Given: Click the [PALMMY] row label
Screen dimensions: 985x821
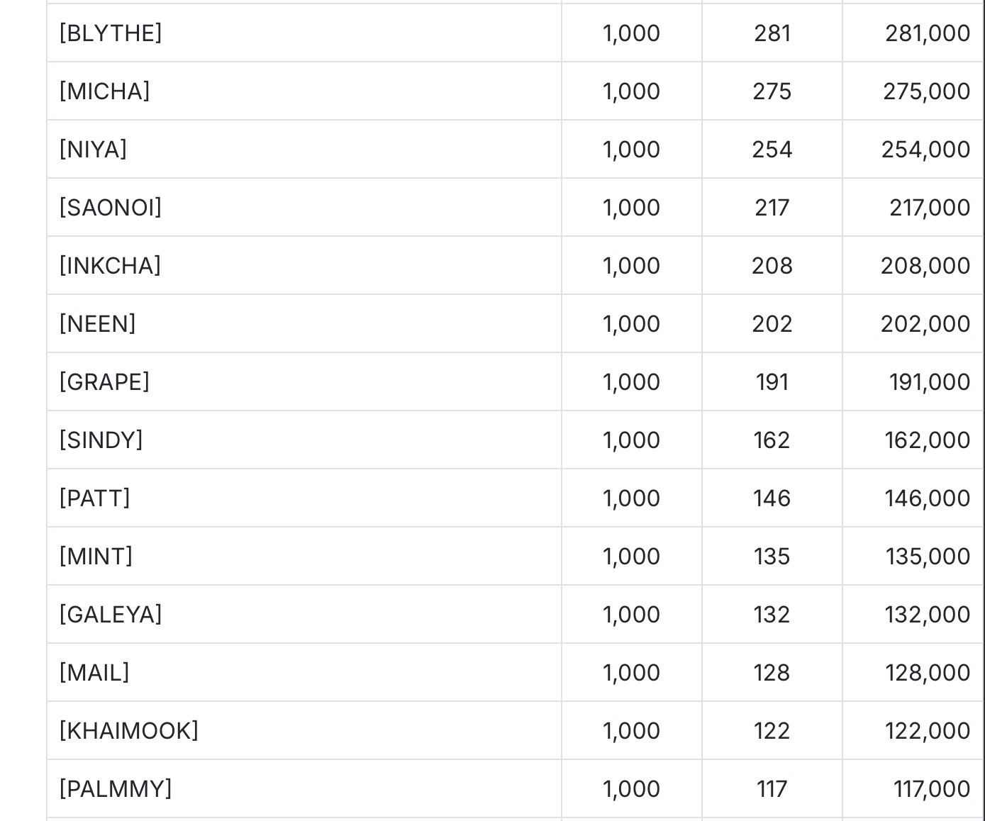Looking at the screenshot, I should 116,789.
